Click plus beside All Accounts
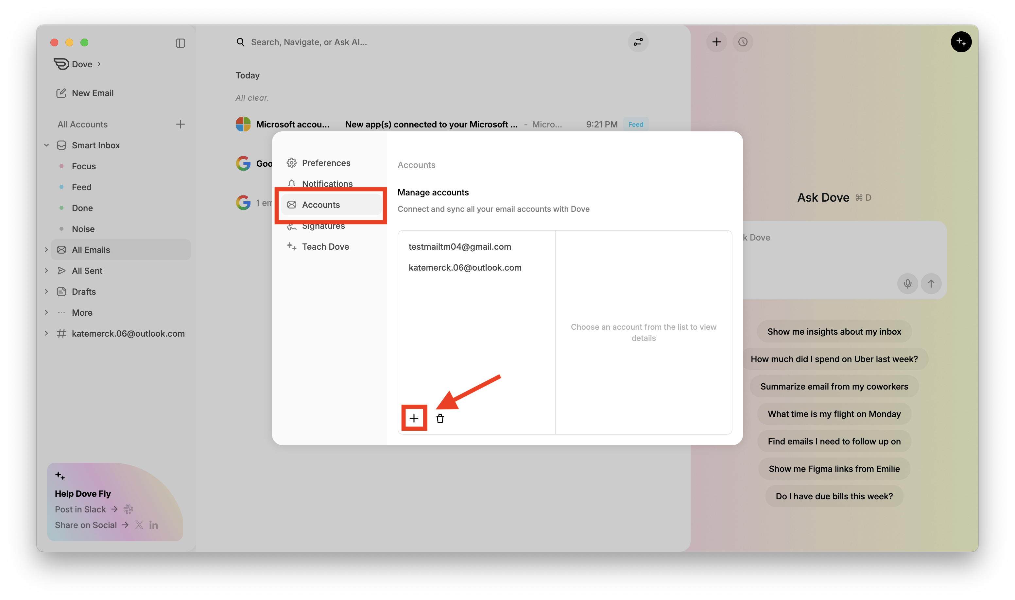The image size is (1015, 600). point(181,124)
